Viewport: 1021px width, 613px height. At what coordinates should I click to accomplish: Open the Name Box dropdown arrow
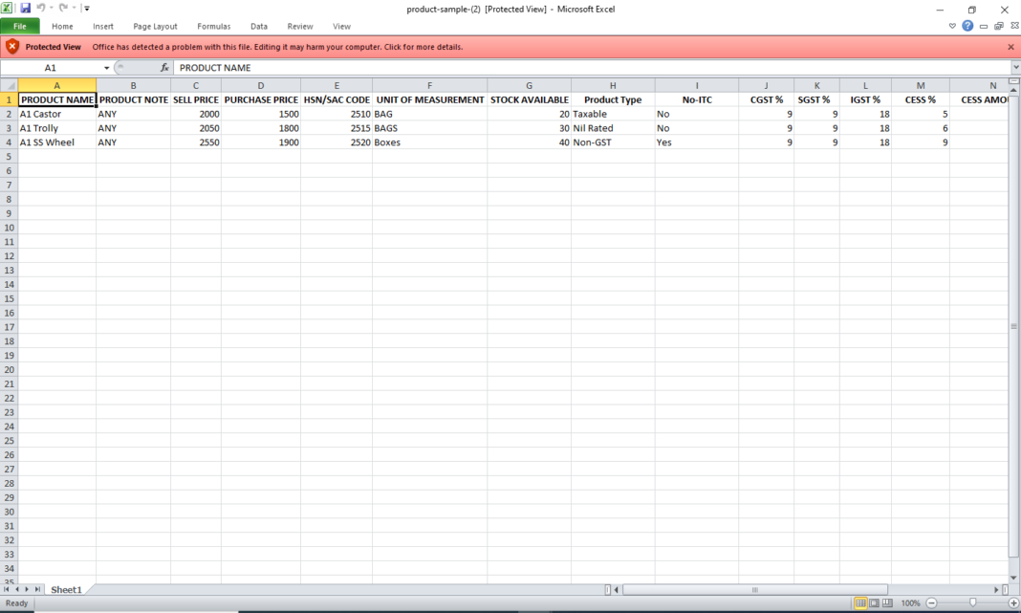108,67
